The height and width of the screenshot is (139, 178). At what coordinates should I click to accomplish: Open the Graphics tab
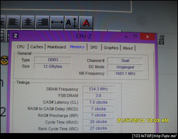coord(111,48)
